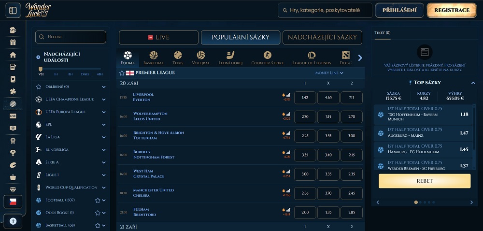Open the question mark help button
Image resolution: width=483 pixels, height=231 pixels.
[13, 221]
